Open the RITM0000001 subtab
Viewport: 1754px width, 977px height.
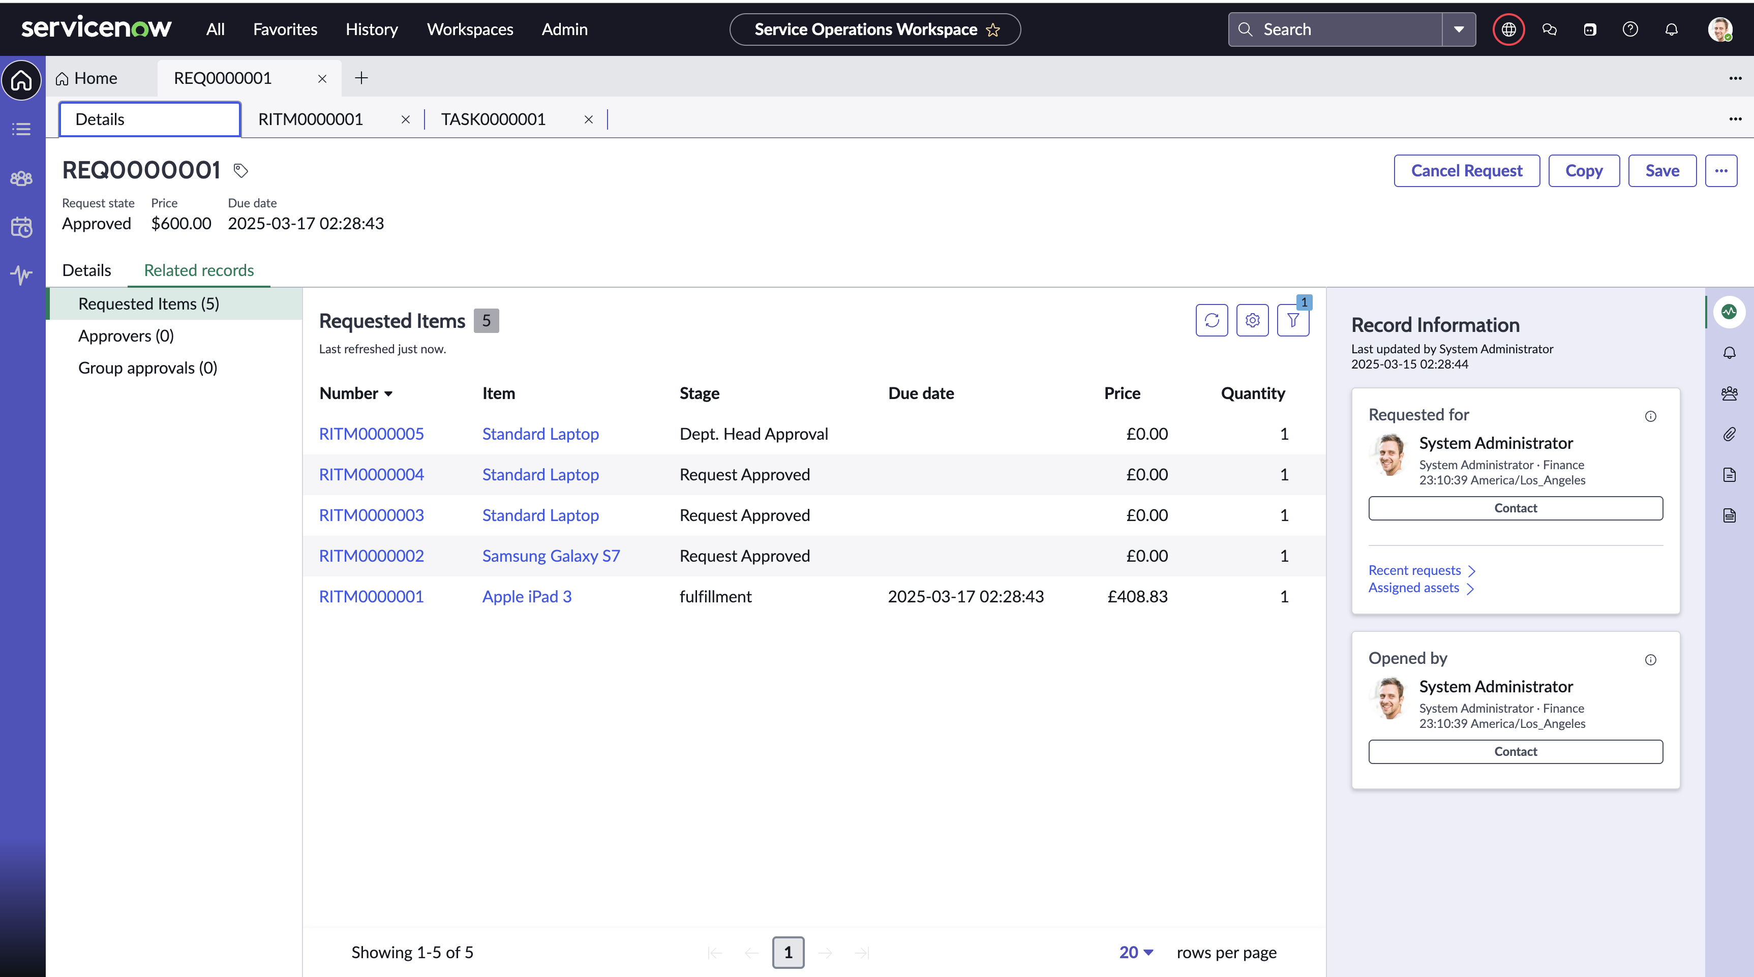(311, 120)
